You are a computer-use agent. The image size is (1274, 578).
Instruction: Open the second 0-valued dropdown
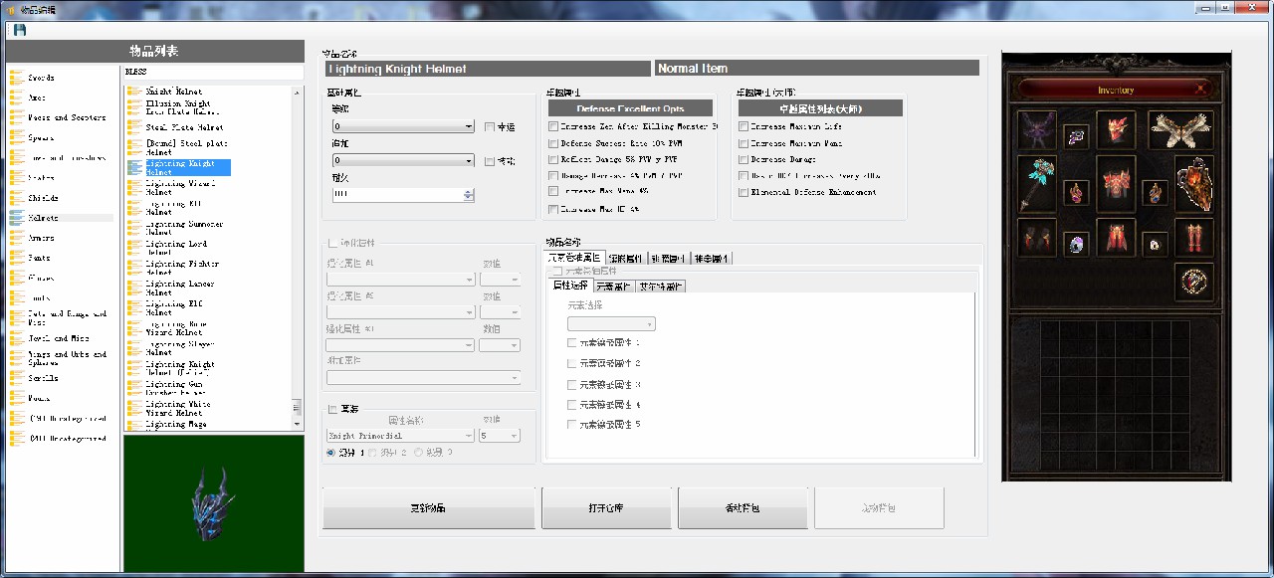(x=403, y=160)
